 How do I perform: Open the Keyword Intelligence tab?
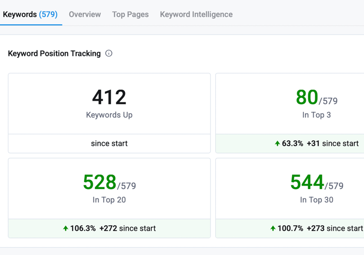[x=196, y=14]
